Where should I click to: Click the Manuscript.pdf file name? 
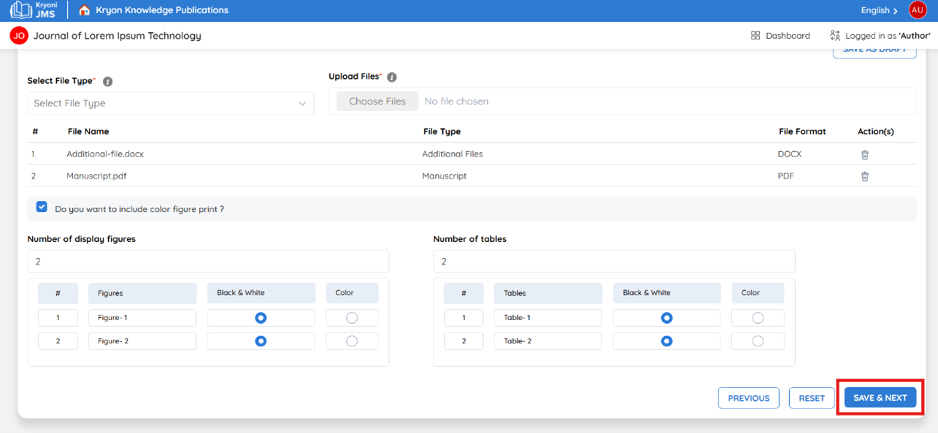[96, 176]
